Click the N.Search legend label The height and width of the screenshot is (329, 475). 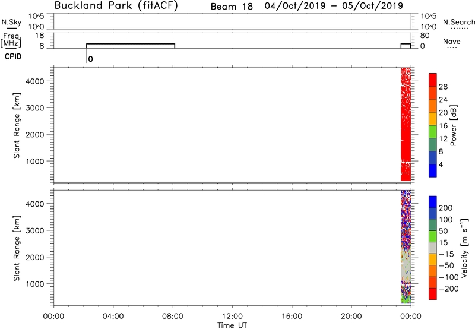(458, 22)
